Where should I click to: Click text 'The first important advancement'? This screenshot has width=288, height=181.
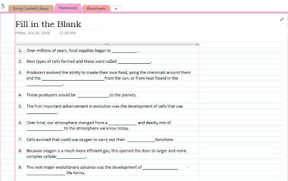[x=57, y=106]
